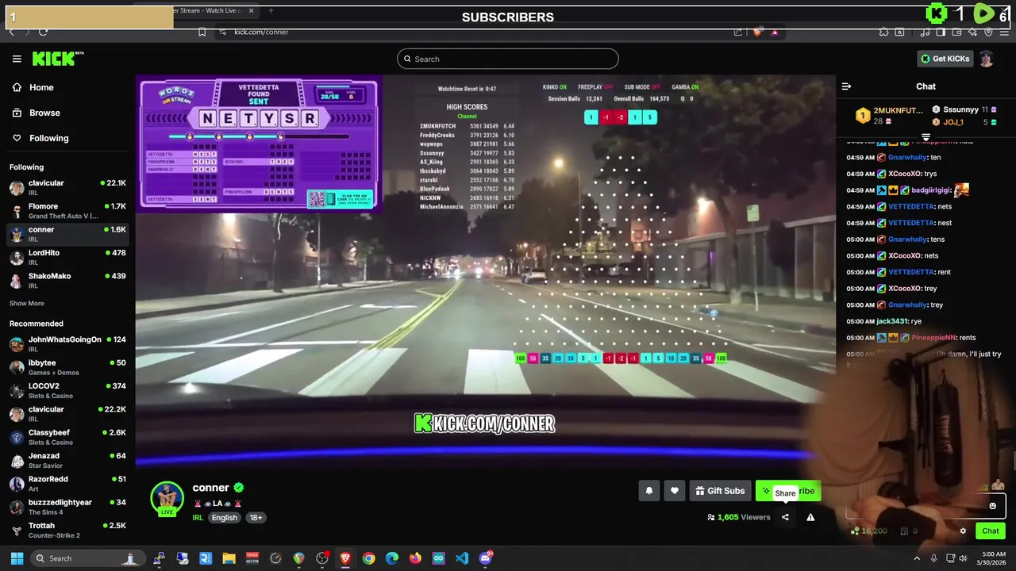Open the emoji picker in chat
The height and width of the screenshot is (571, 1016).
[992, 506]
